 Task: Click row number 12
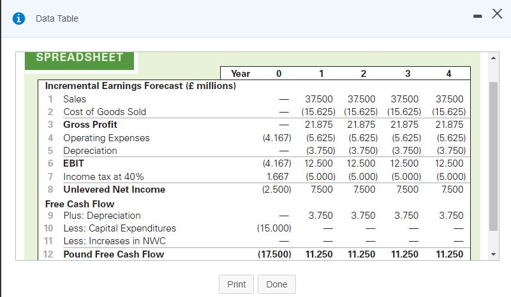click(x=48, y=254)
